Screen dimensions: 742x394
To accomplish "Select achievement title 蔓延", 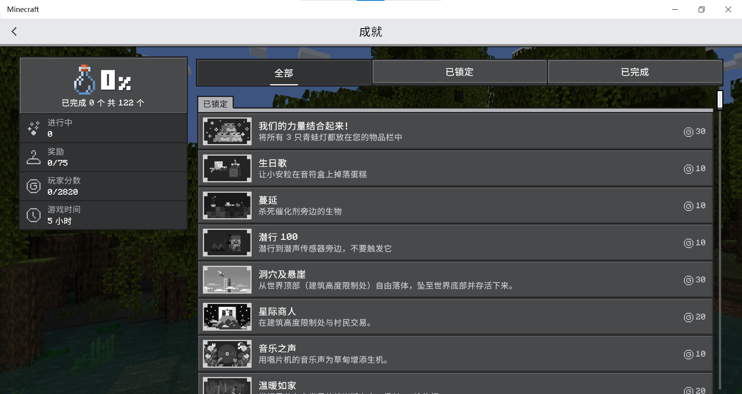I will click(268, 200).
